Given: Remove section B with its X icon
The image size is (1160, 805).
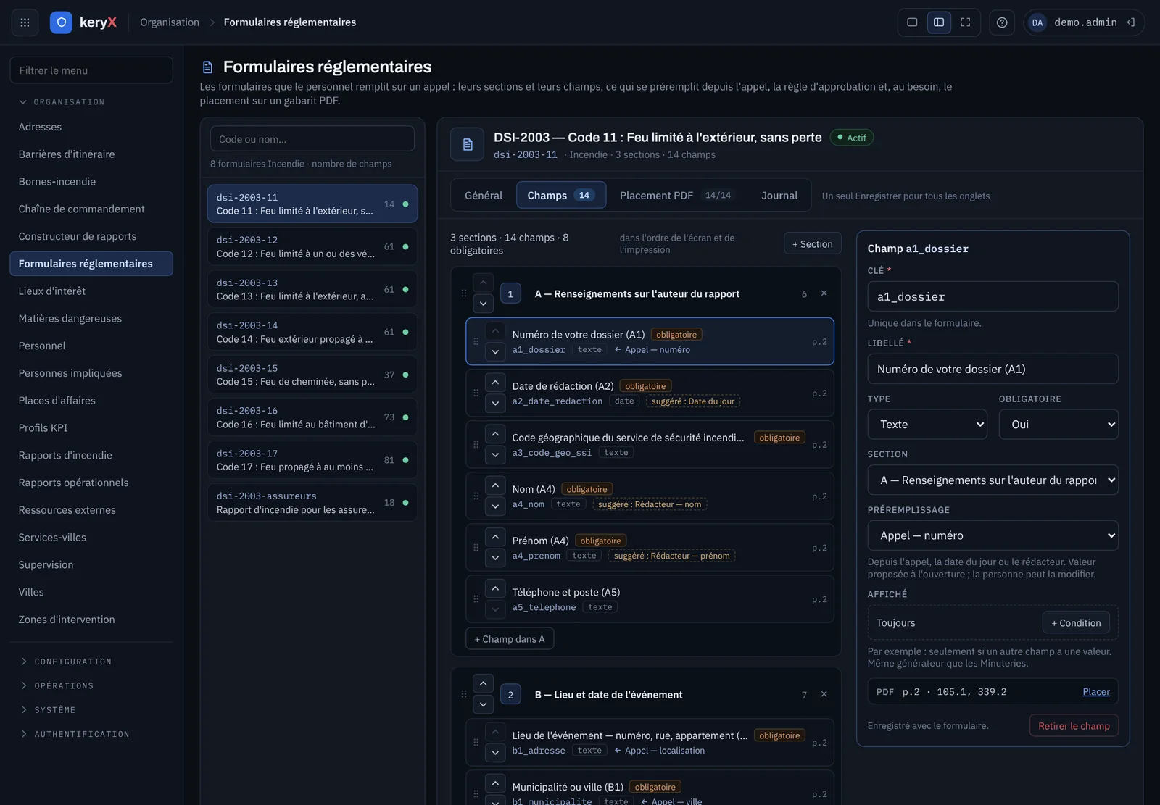Looking at the screenshot, I should tap(824, 694).
